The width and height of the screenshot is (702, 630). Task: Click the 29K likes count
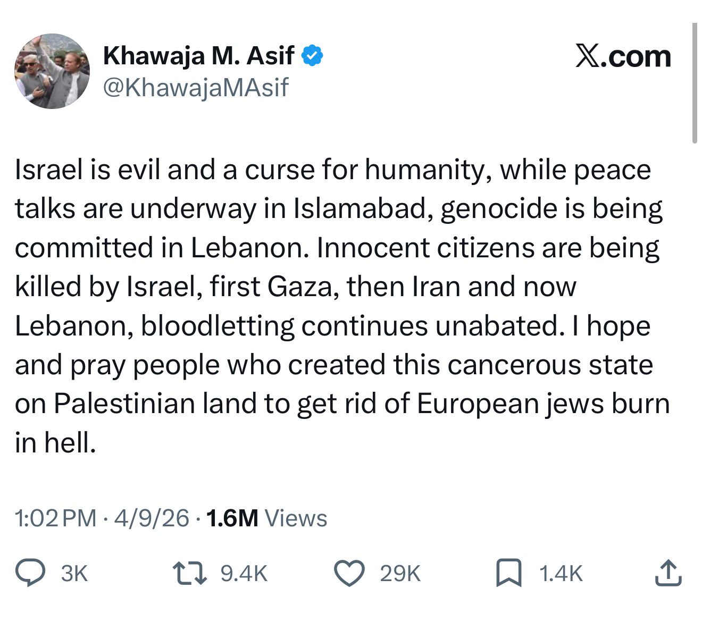pos(400,574)
